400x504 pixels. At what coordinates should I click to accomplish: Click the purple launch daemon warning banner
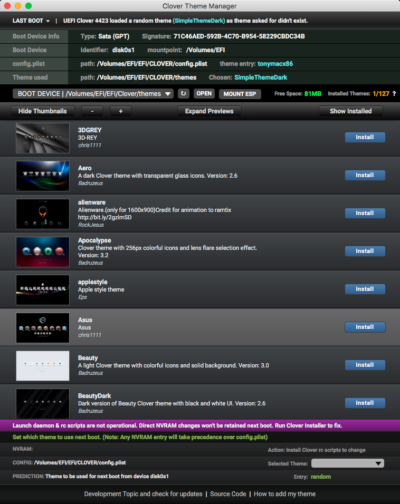tap(200, 425)
